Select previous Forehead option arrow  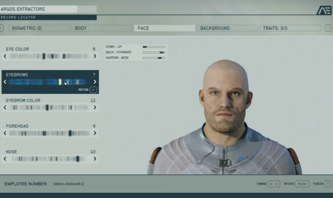click(5, 133)
